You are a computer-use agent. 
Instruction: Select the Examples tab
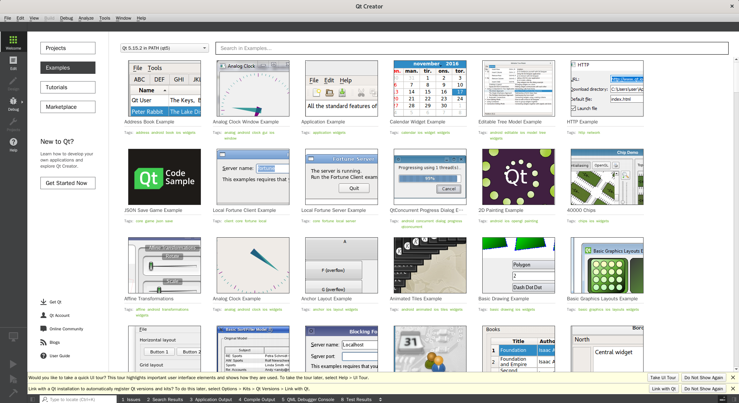click(x=68, y=68)
